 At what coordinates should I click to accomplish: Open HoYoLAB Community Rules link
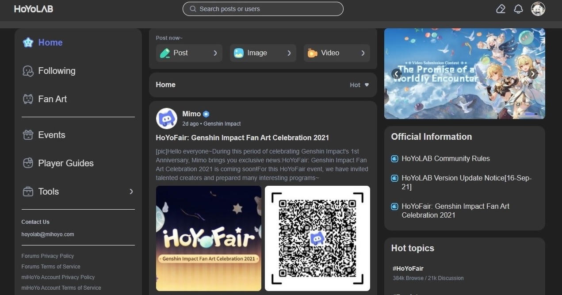[446, 158]
